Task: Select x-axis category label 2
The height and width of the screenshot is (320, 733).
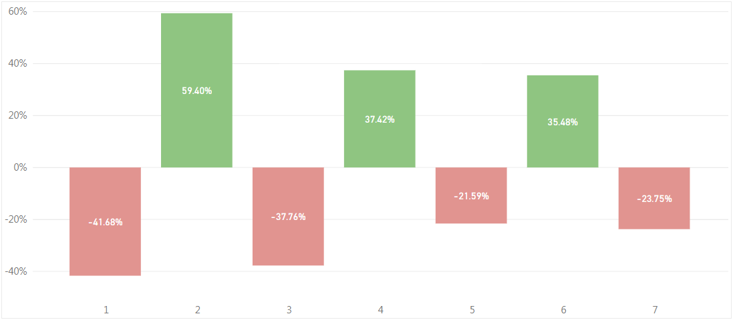Action: pyautogui.click(x=198, y=310)
